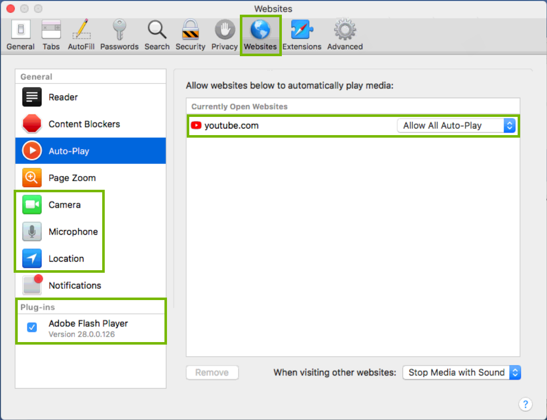Open the Search magnifier preferences
This screenshot has width=547, height=420.
click(x=157, y=30)
